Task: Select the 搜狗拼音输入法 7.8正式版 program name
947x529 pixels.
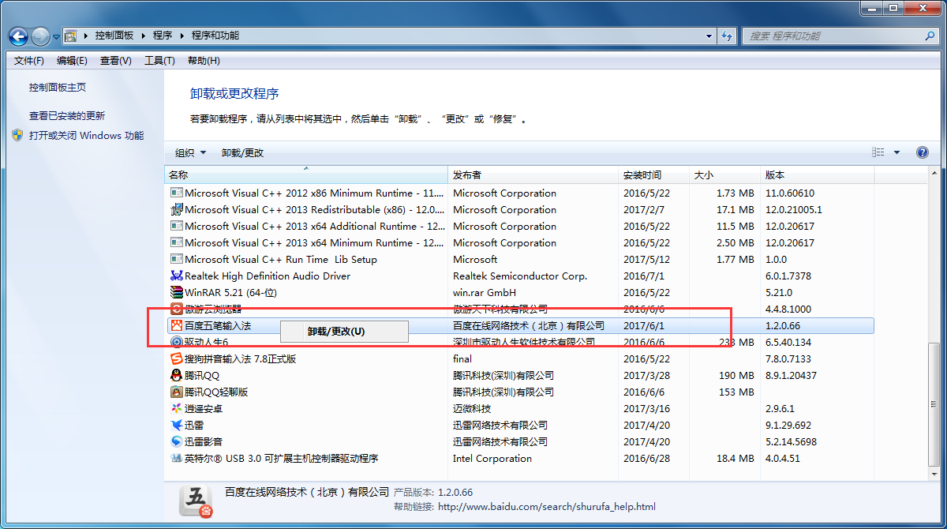Action: pyautogui.click(x=240, y=359)
